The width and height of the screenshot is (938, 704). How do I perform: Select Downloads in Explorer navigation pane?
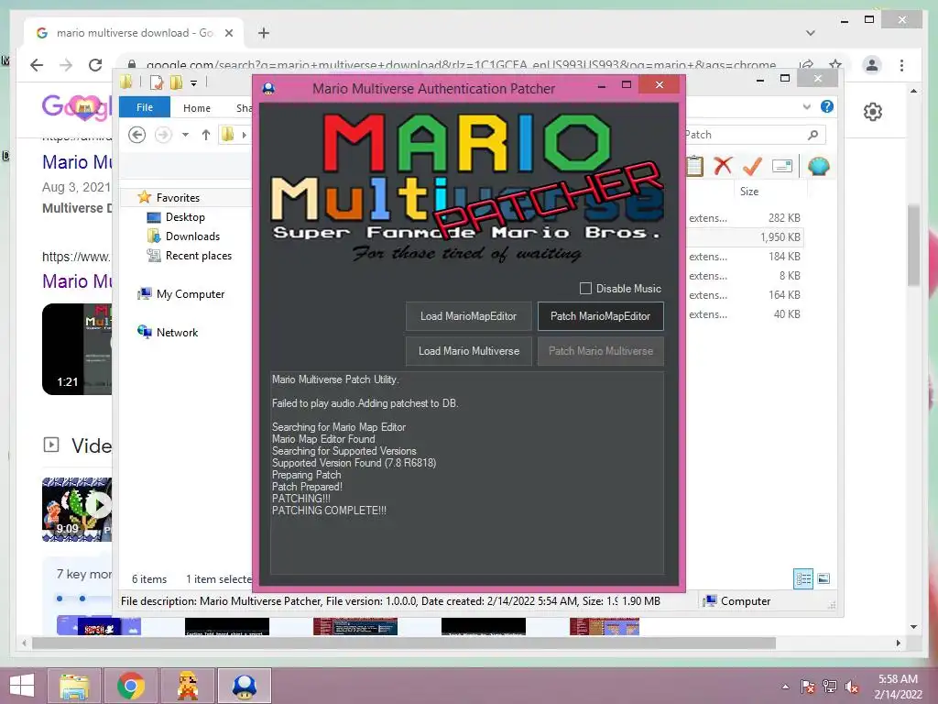pos(192,236)
